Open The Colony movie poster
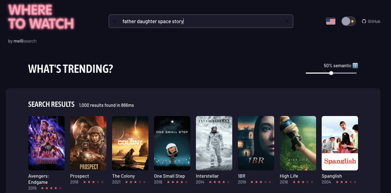The height and width of the screenshot is (193, 391). 130,143
